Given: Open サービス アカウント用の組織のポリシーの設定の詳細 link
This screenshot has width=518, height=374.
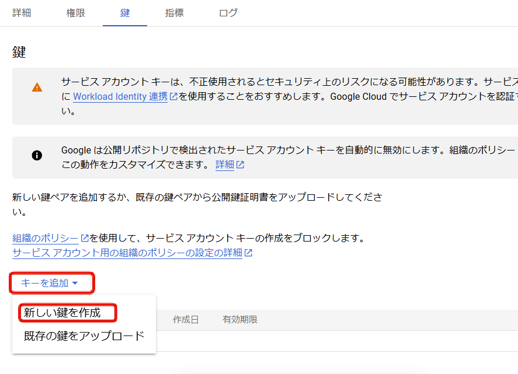Looking at the screenshot, I should click(127, 253).
